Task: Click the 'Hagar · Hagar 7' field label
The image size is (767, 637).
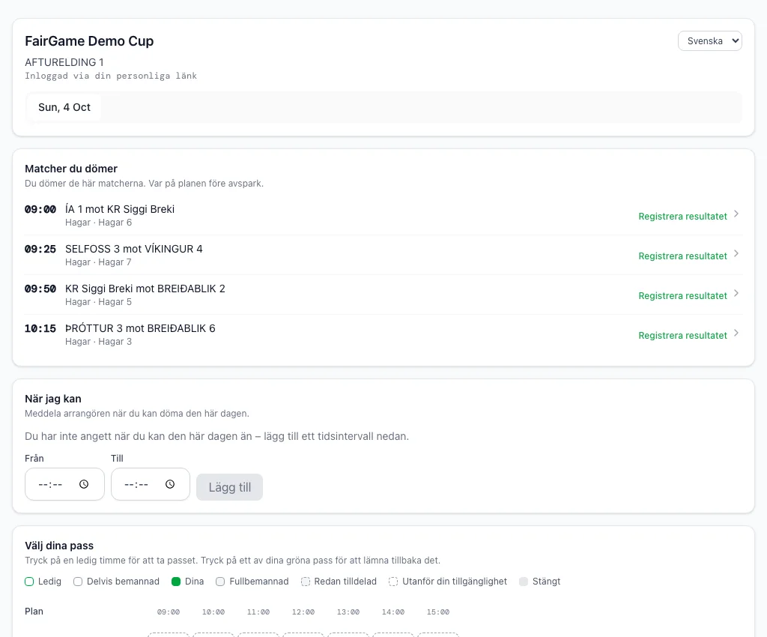Action: tap(98, 262)
